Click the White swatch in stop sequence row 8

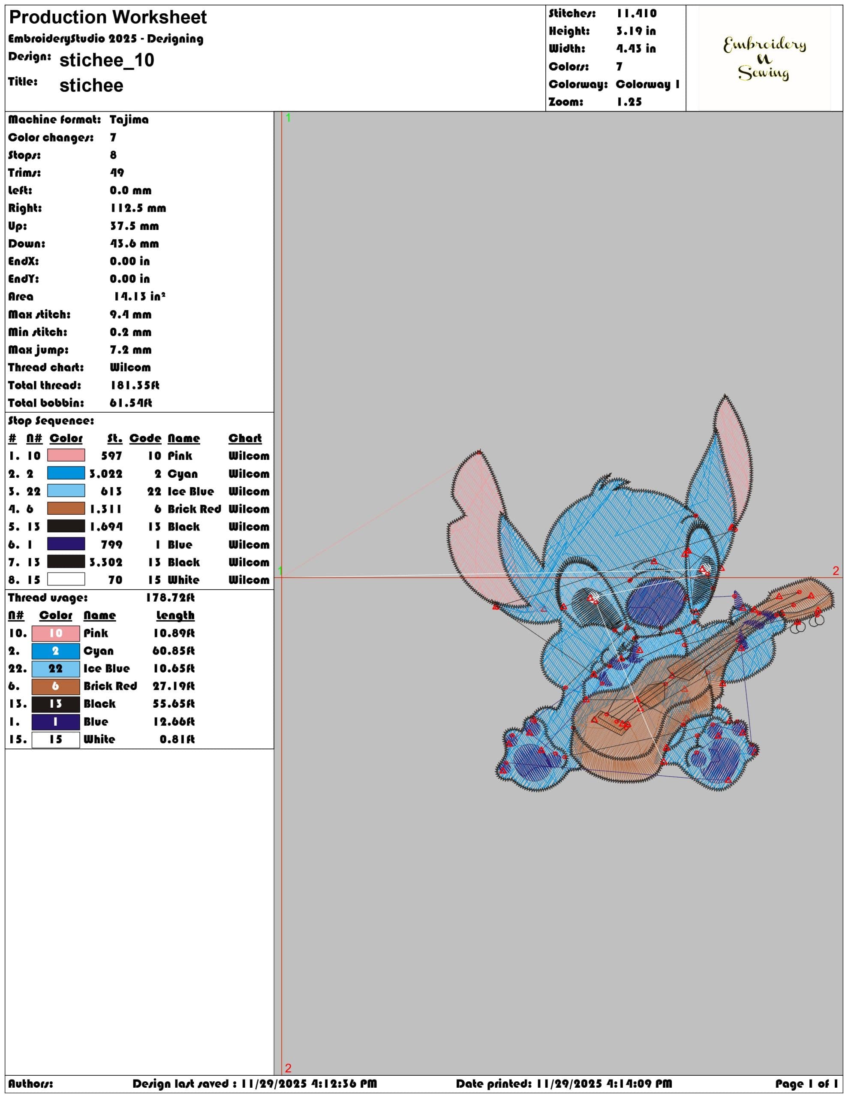coord(66,579)
